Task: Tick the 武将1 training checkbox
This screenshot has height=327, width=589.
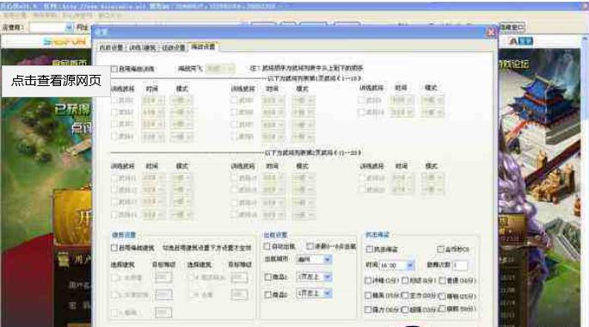Action: coord(114,101)
